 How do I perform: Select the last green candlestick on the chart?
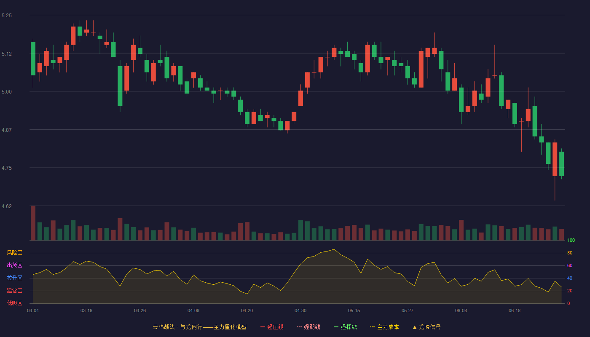(561, 164)
